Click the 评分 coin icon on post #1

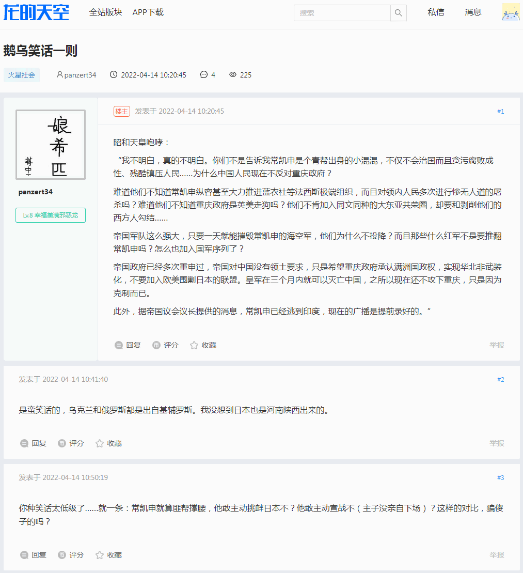(156, 345)
